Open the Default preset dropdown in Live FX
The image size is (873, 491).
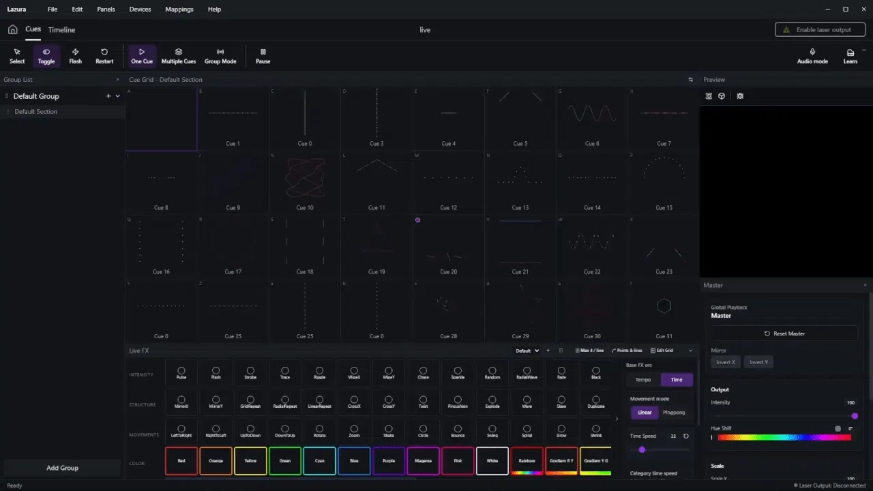coord(527,351)
